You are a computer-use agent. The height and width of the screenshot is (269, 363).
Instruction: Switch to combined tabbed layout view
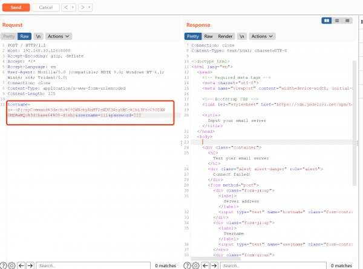coord(347,20)
